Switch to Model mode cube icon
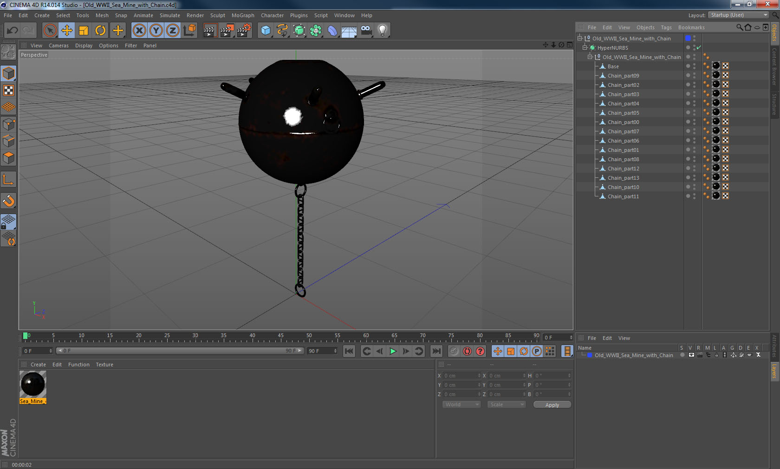The image size is (780, 469). click(x=8, y=73)
